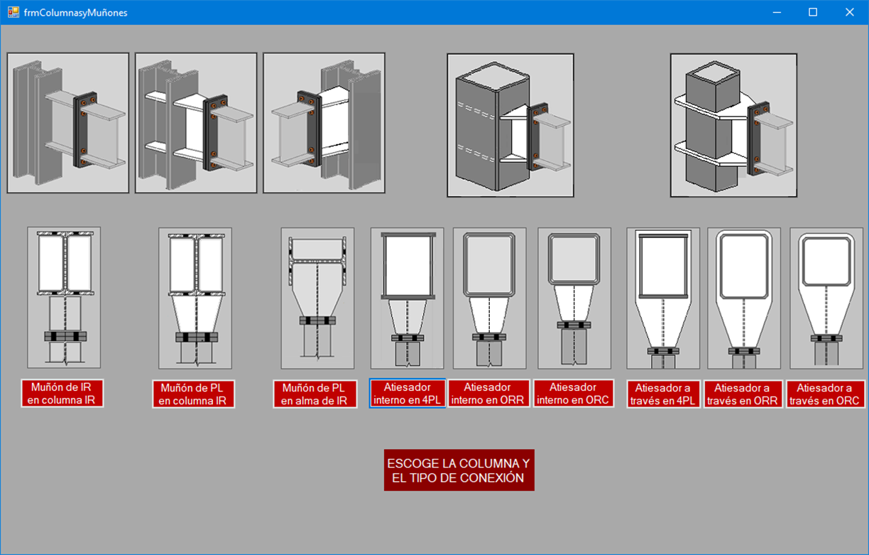Screen dimensions: 869x555
Task: Select the plate stub on IR column flange 3D image
Action: coord(196,123)
